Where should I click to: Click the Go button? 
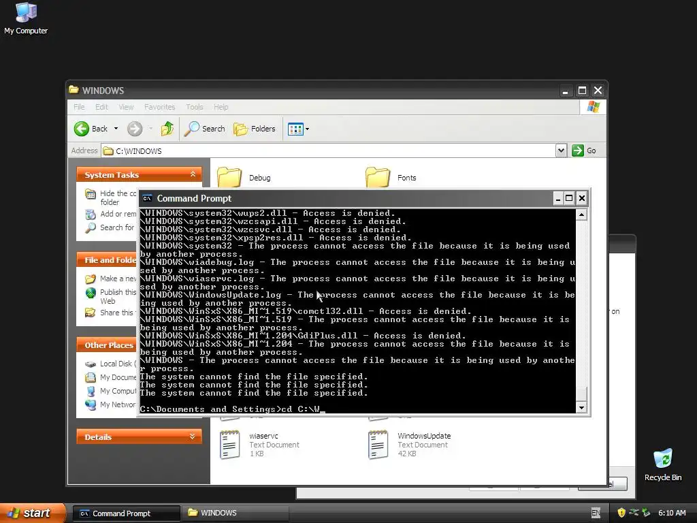583,150
